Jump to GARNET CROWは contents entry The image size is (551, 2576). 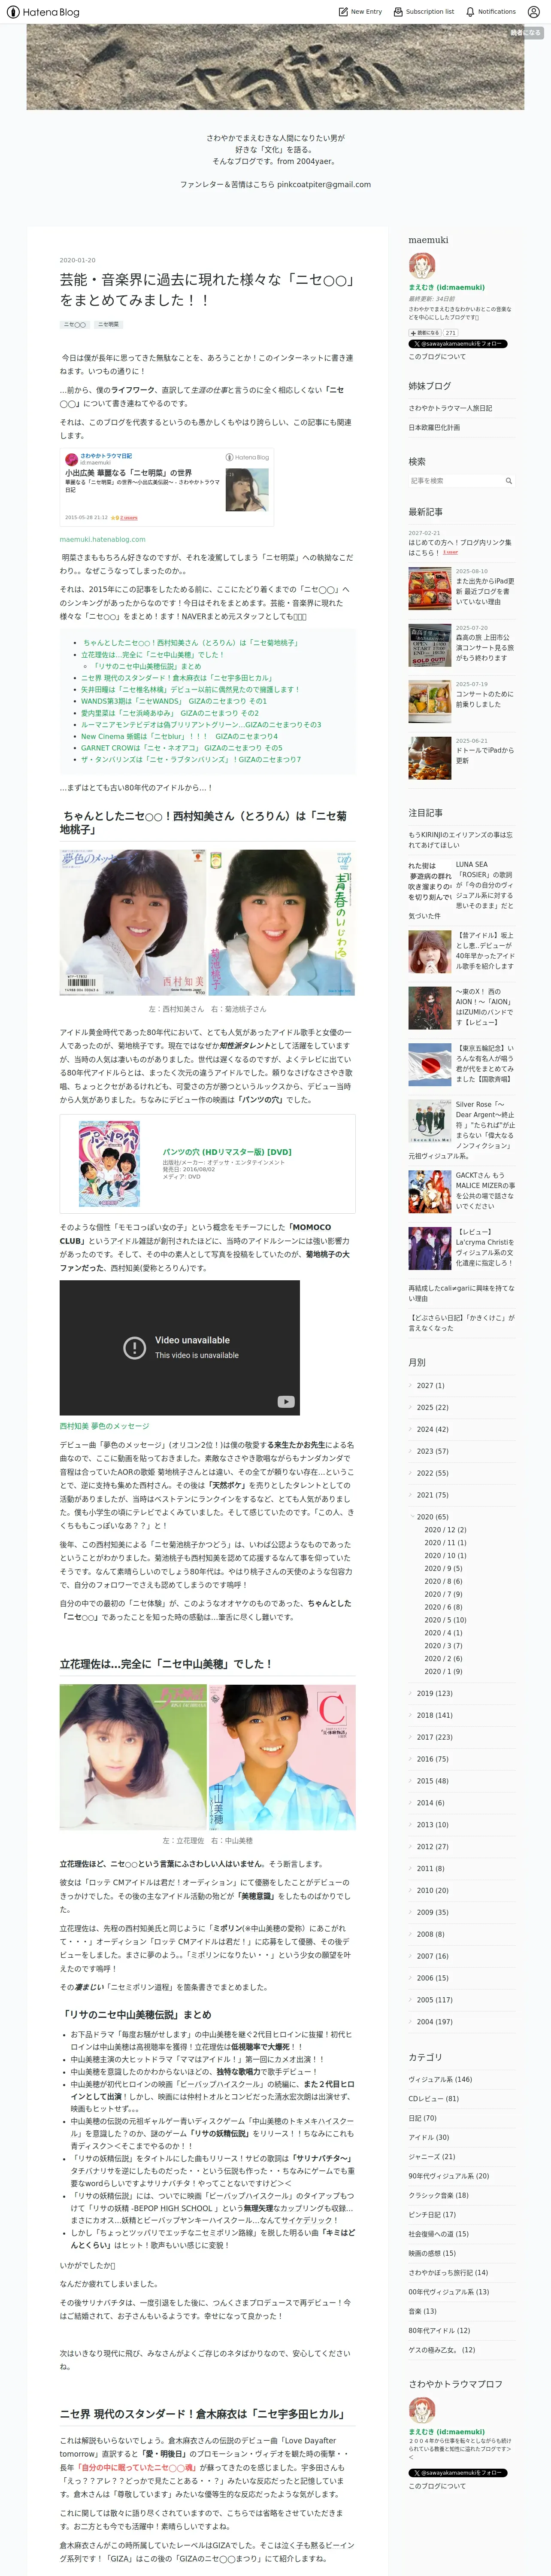click(181, 748)
